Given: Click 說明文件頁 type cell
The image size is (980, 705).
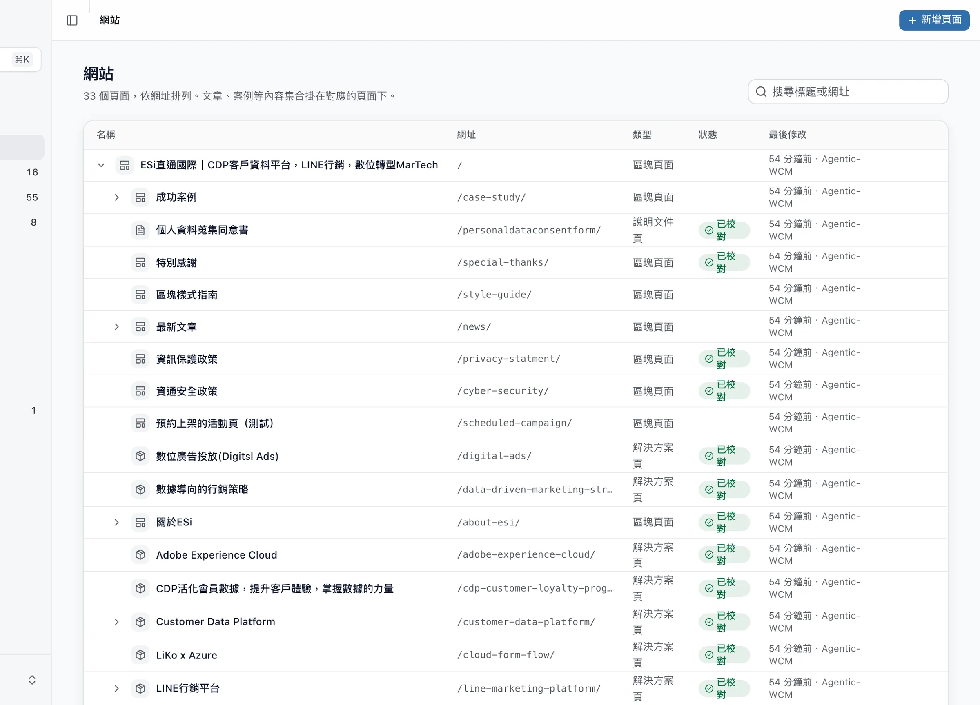Looking at the screenshot, I should tap(653, 230).
